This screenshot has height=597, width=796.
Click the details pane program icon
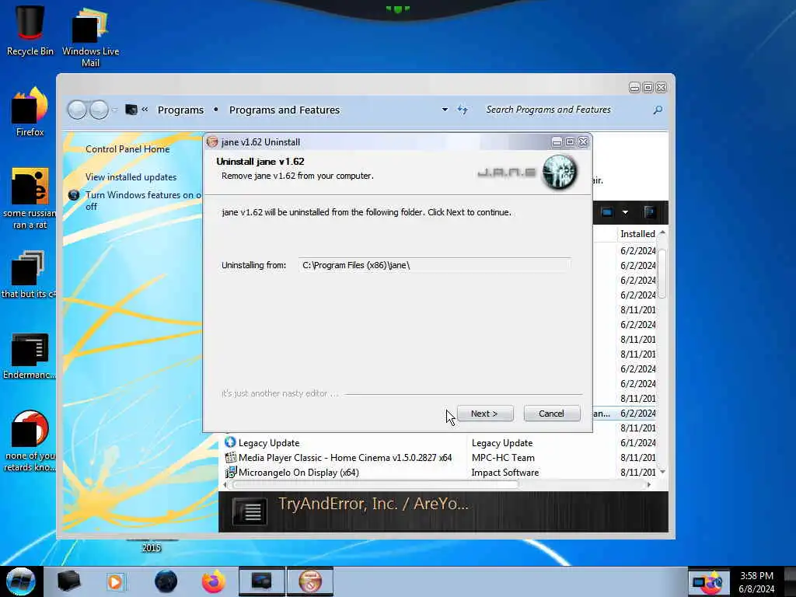click(x=250, y=511)
